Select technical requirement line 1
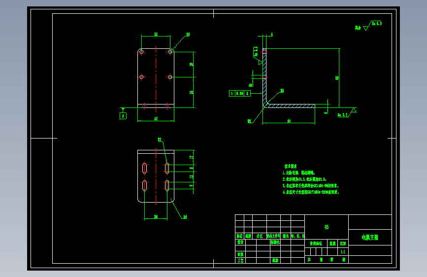Image resolution: width=427 pixels, height=277 pixels. [299, 173]
